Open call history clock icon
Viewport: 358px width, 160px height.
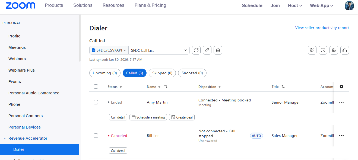coord(323,50)
